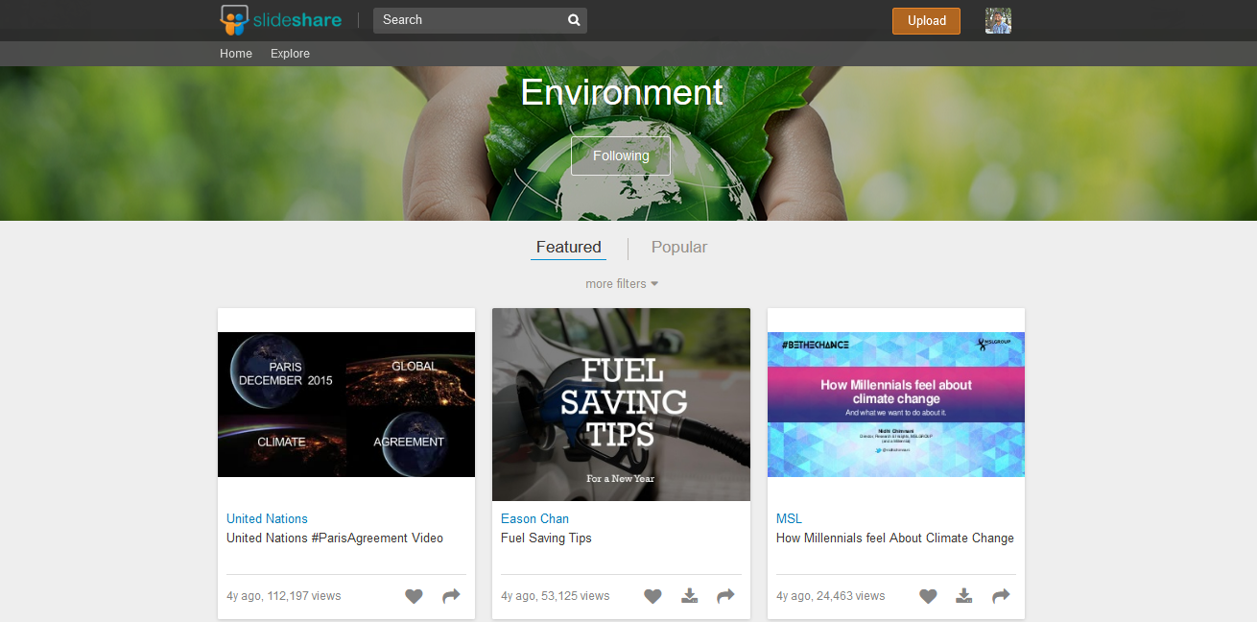Open United Nations #ParisAgreement Video title
Viewport: 1257px width, 622px height.
335,538
